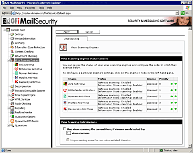Expand the Email Exploit Engine node

[8, 95]
